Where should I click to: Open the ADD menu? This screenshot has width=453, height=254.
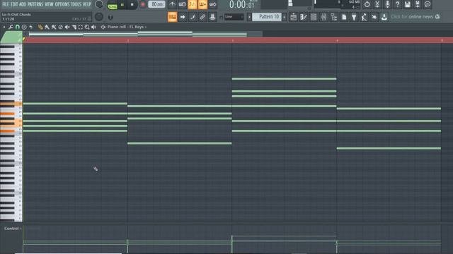[x=23, y=4]
